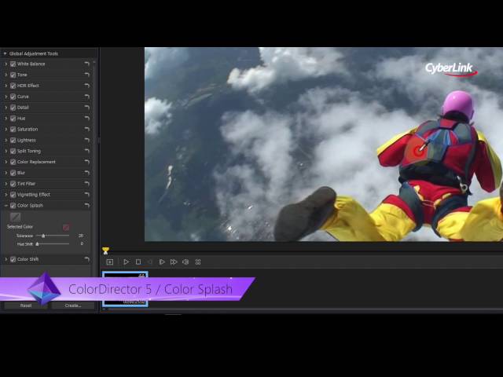Image resolution: width=503 pixels, height=377 pixels.
Task: Collapse the Global Adjustment Tools section
Action: click(x=6, y=53)
